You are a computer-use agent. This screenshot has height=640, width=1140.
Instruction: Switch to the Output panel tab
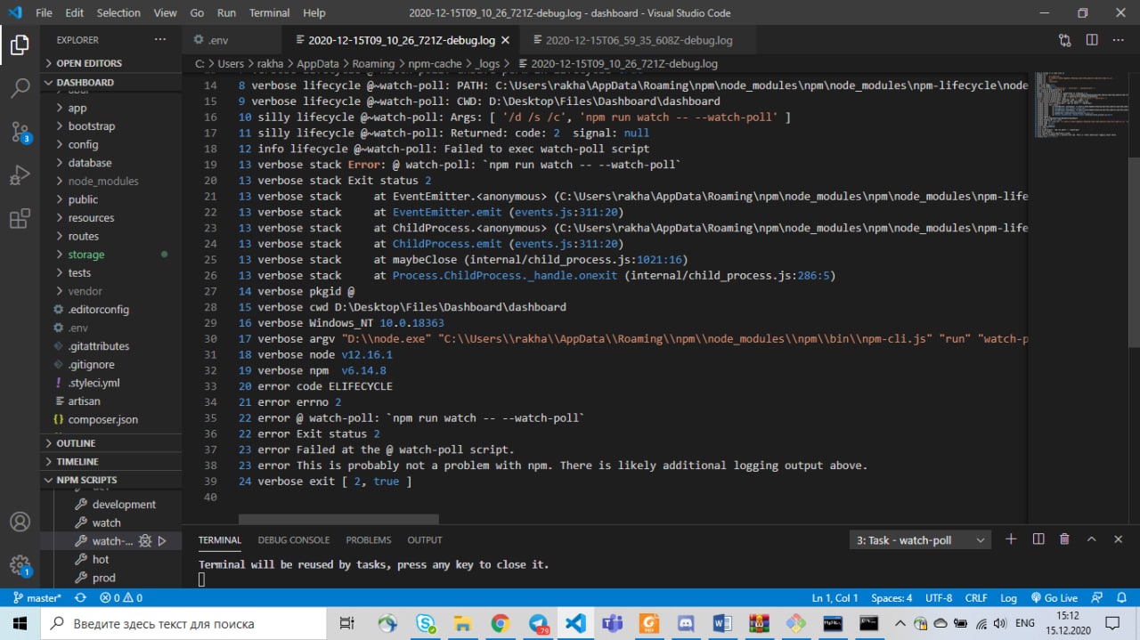pos(425,539)
